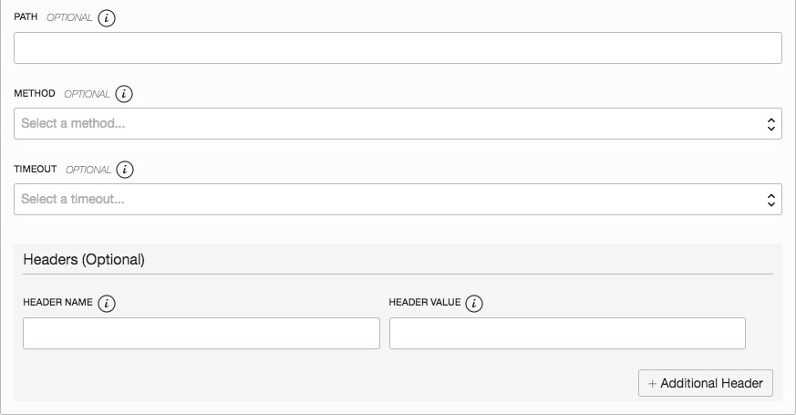Click the up-down arrows on the timeout selector

[x=770, y=200]
